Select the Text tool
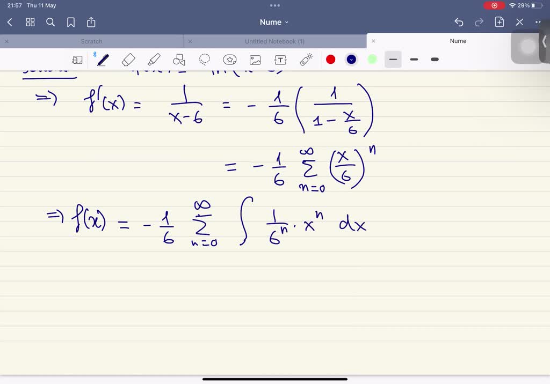The width and height of the screenshot is (550, 384). click(280, 60)
